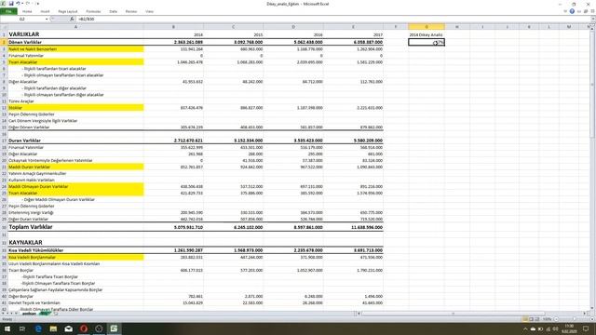The height and width of the screenshot is (335, 596).
Task: Switch to the Review ribbon tab
Action: point(130,11)
